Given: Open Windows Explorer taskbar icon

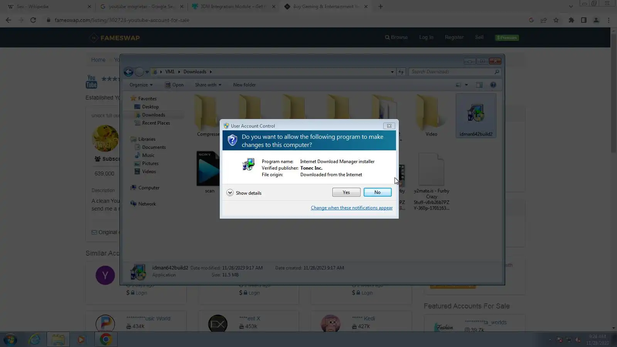Looking at the screenshot, I should coord(58,340).
